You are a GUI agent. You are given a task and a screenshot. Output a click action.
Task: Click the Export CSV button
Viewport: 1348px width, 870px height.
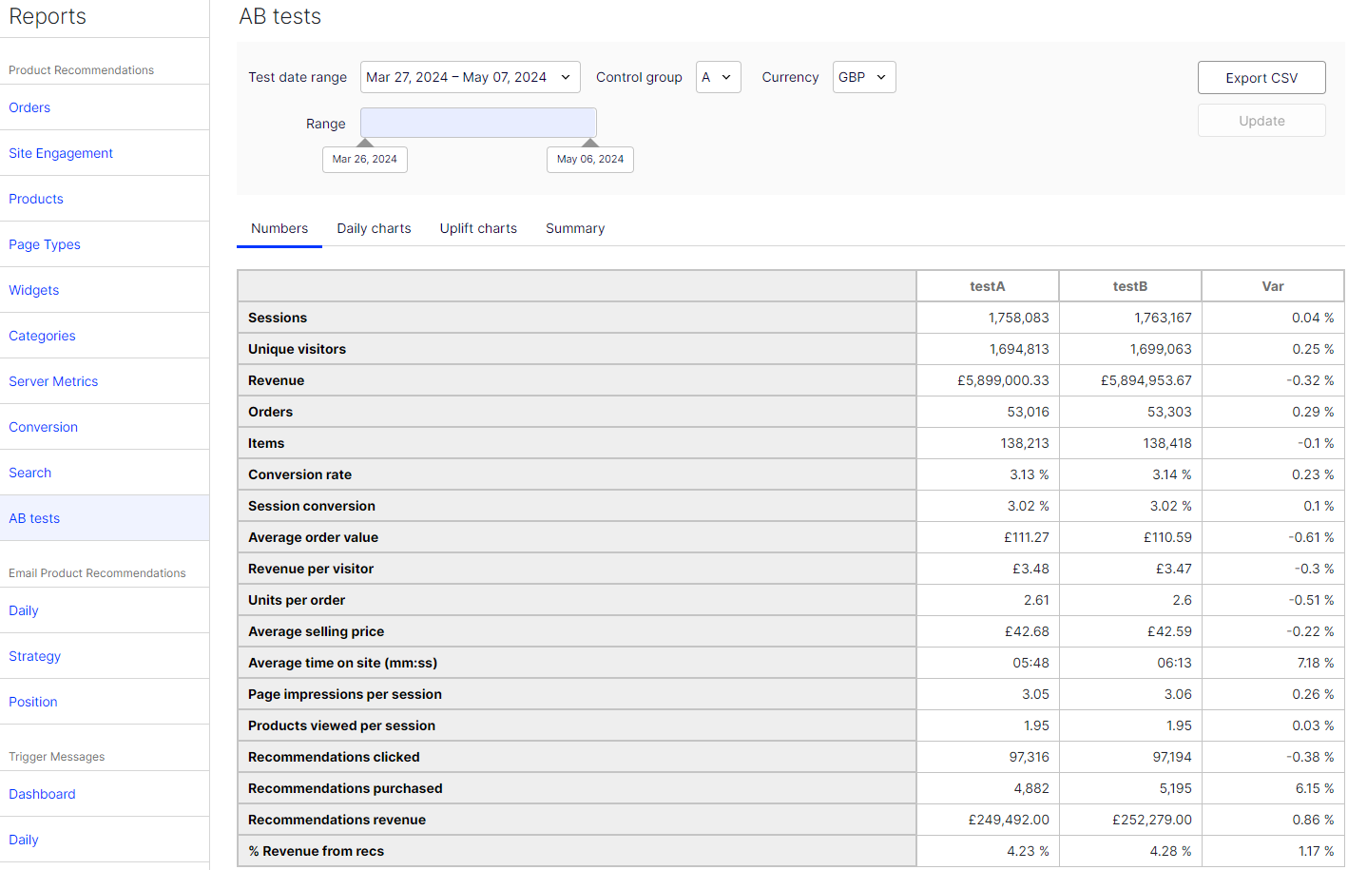tap(1261, 78)
